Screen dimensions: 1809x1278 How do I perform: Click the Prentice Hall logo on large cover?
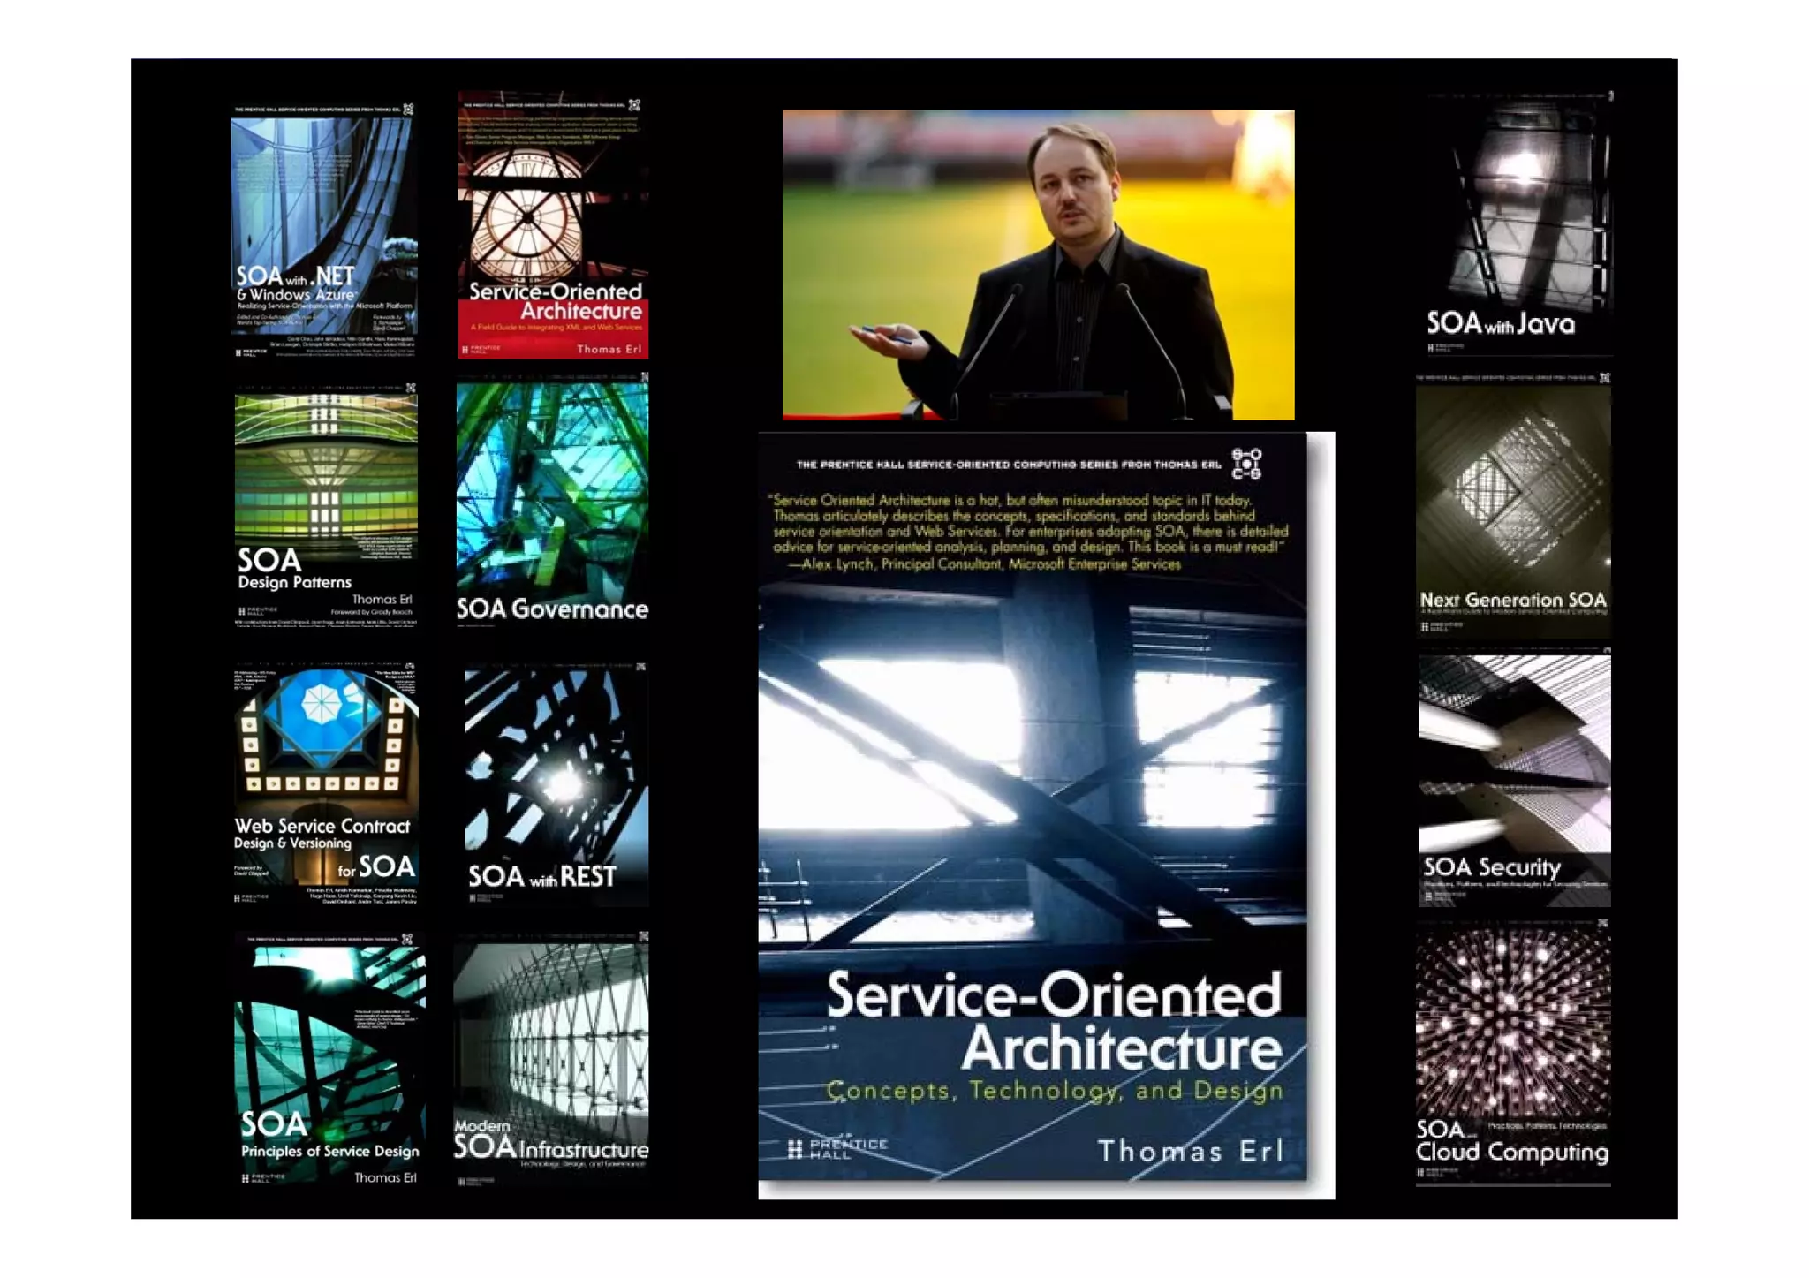836,1148
